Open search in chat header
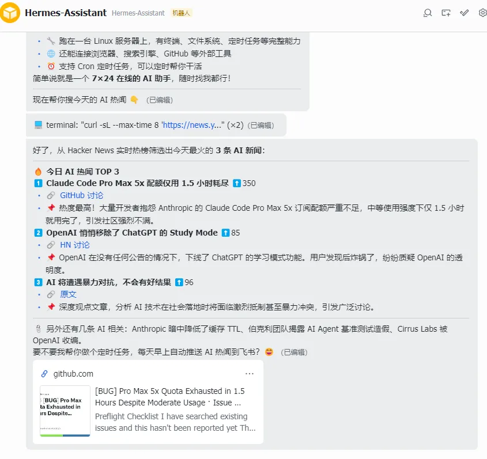The width and height of the screenshot is (487, 459). click(x=428, y=13)
